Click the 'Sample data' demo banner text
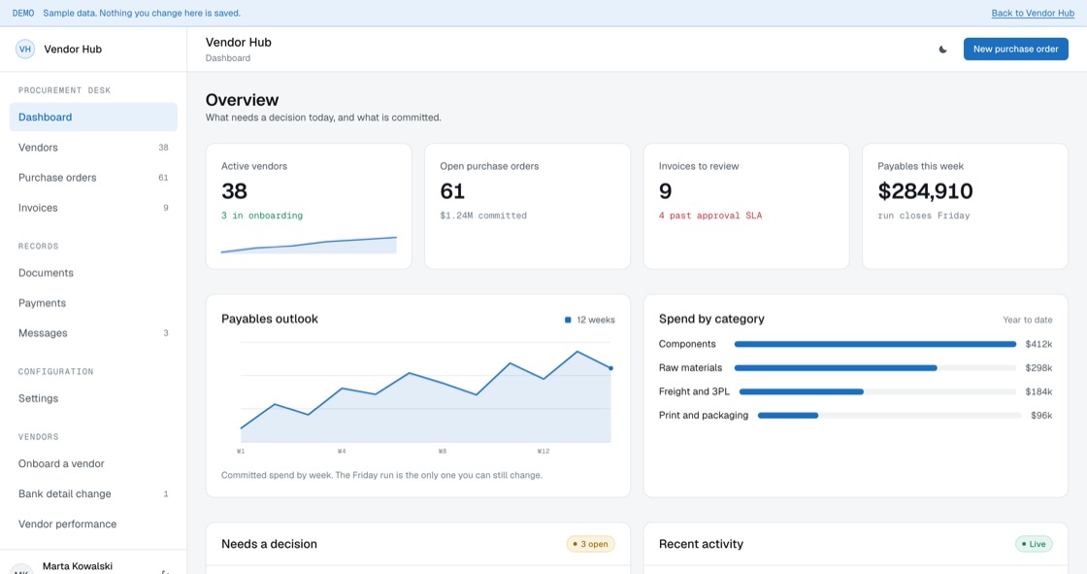The image size is (1087, 574). click(142, 14)
